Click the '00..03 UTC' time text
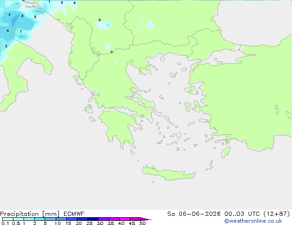 242,214
